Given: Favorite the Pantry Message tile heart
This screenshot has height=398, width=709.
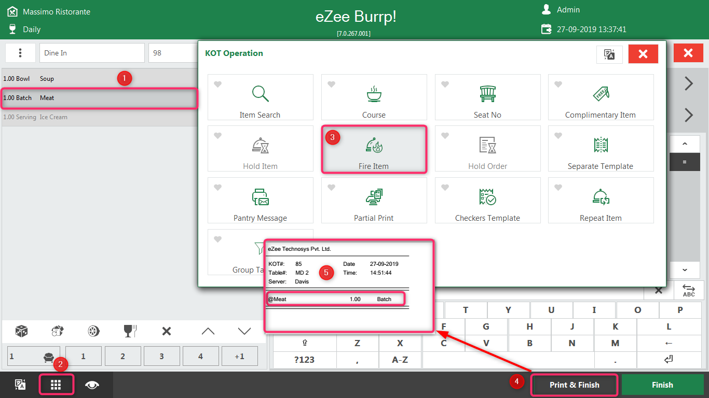Looking at the screenshot, I should click(218, 188).
